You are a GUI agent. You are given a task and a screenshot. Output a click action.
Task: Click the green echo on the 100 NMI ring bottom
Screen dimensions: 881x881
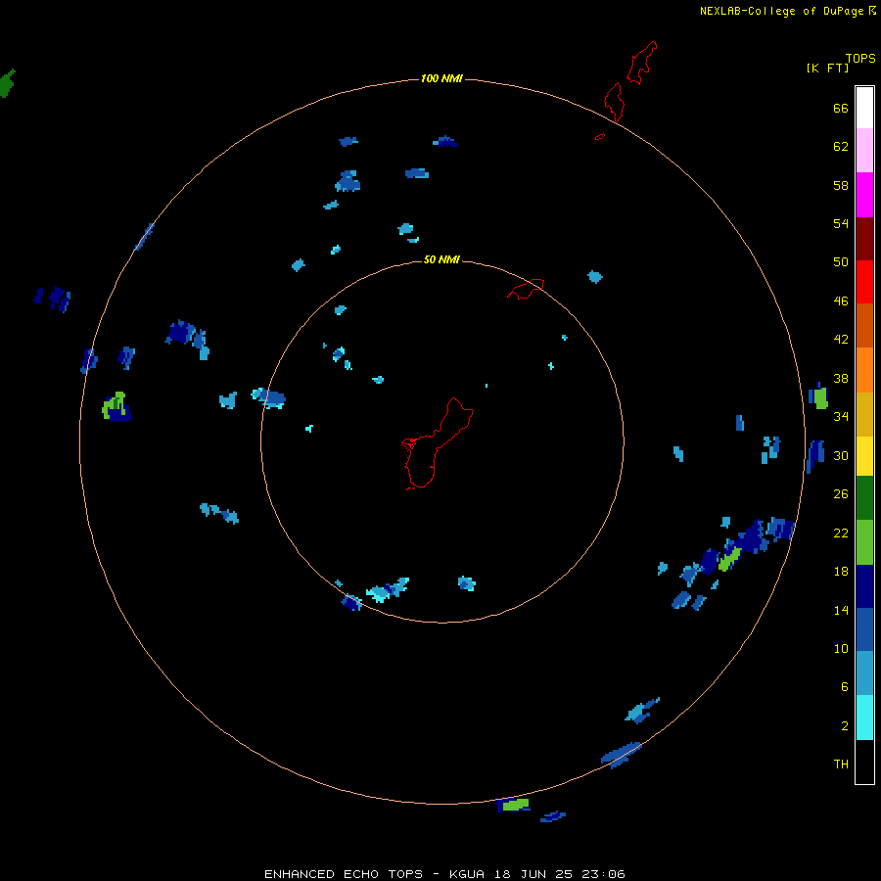(x=515, y=805)
